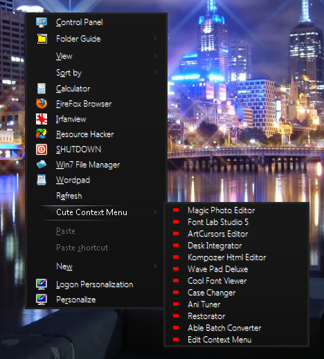Open Restorator from submenu
This screenshot has width=324, height=359.
pos(237,316)
